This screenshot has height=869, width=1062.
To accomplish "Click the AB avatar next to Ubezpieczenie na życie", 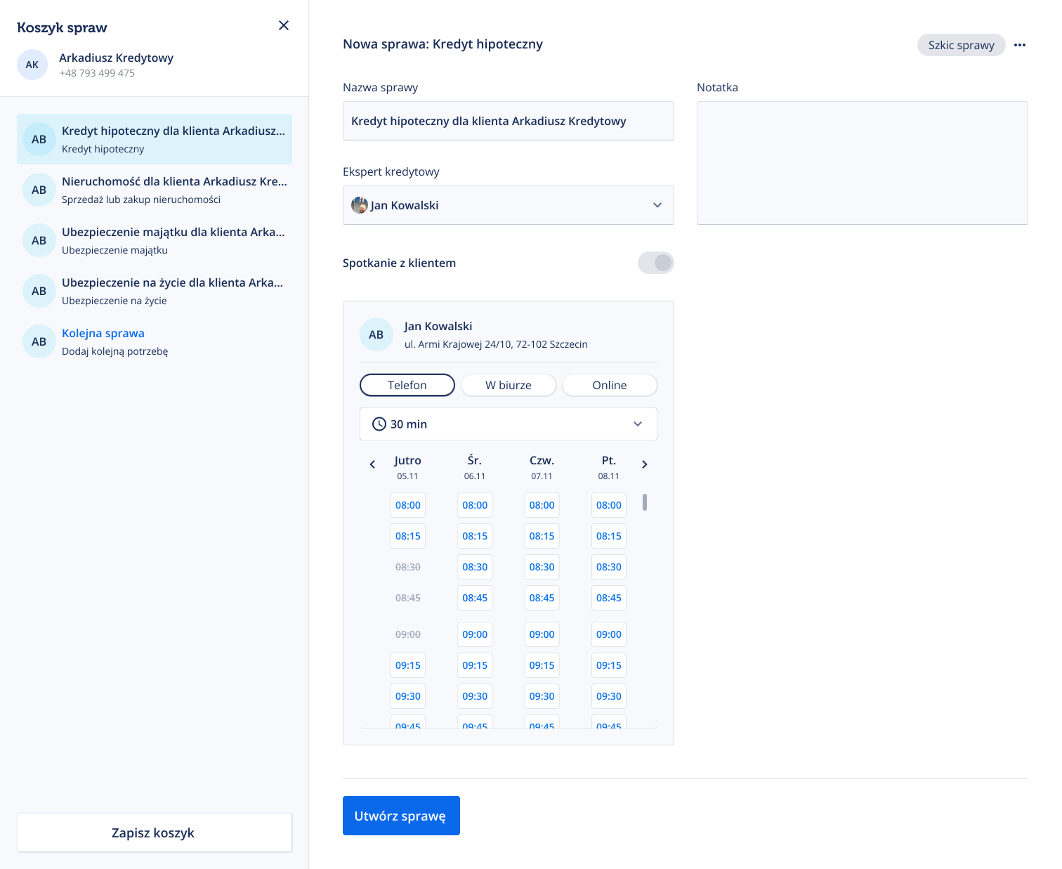I will point(39,291).
